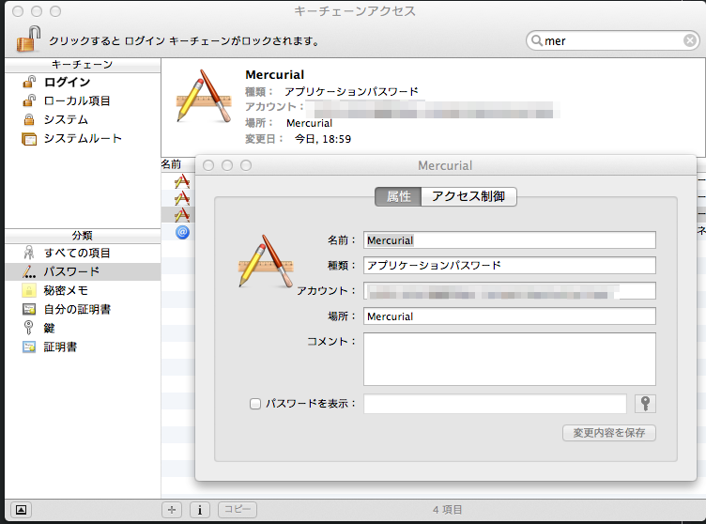Open the 秘密メモ category
The image size is (706, 524).
tap(83, 290)
